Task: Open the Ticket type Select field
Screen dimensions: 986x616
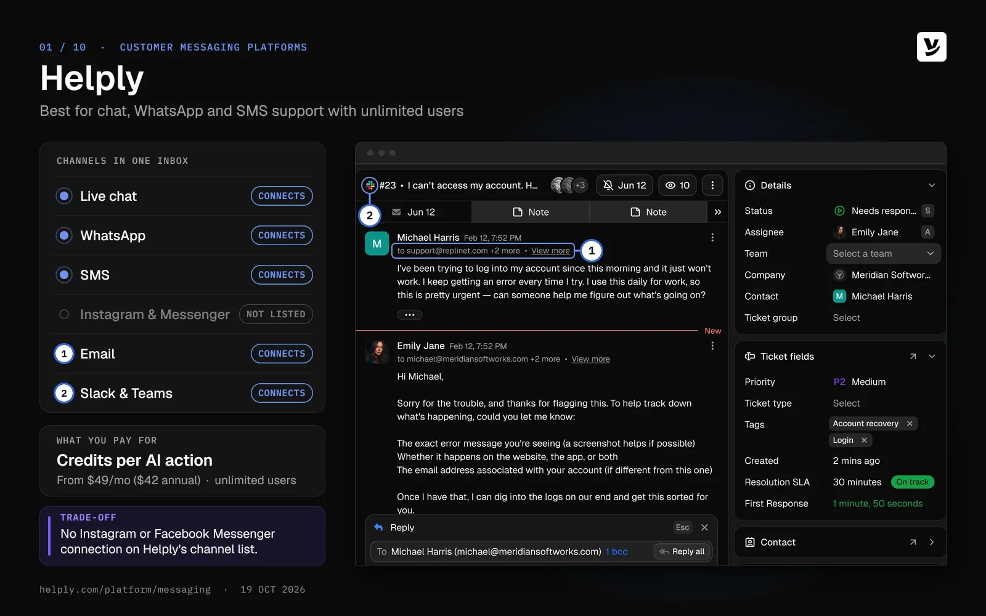Action: (x=846, y=403)
